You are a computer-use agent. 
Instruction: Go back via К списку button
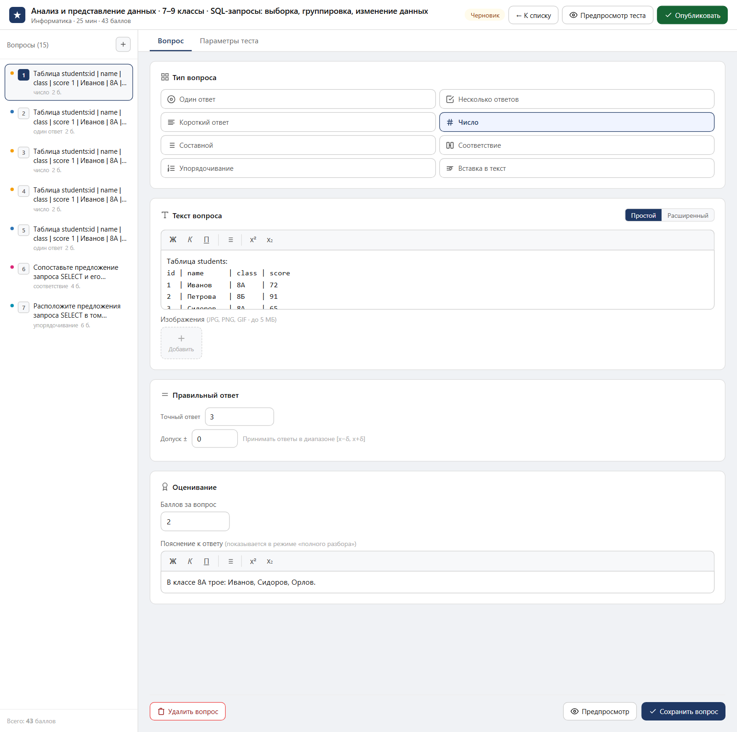(x=533, y=15)
